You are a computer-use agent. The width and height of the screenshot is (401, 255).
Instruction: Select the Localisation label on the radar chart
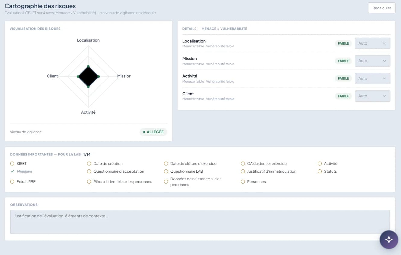[88, 40]
